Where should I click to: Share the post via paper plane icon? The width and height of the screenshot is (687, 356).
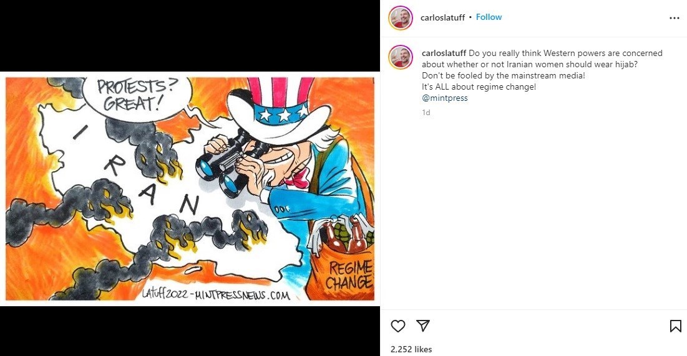pyautogui.click(x=423, y=326)
